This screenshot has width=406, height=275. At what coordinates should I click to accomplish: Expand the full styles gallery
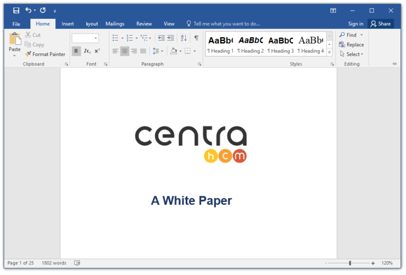(329, 52)
